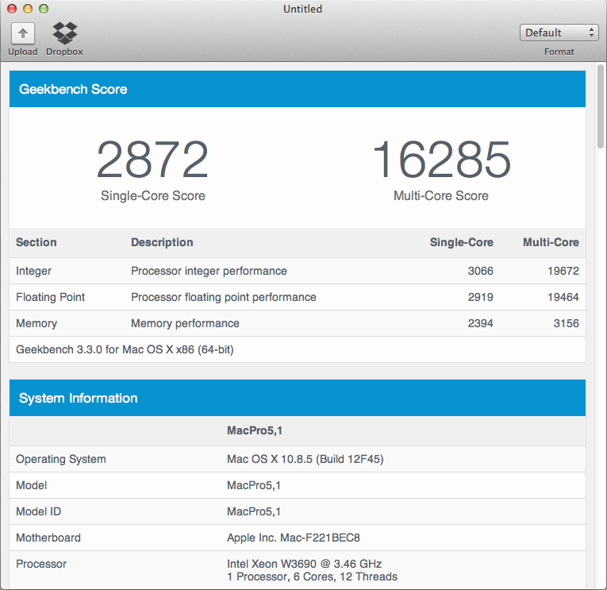Click the MacPro5,1 value in Model row
The width and height of the screenshot is (607, 590).
tap(254, 485)
